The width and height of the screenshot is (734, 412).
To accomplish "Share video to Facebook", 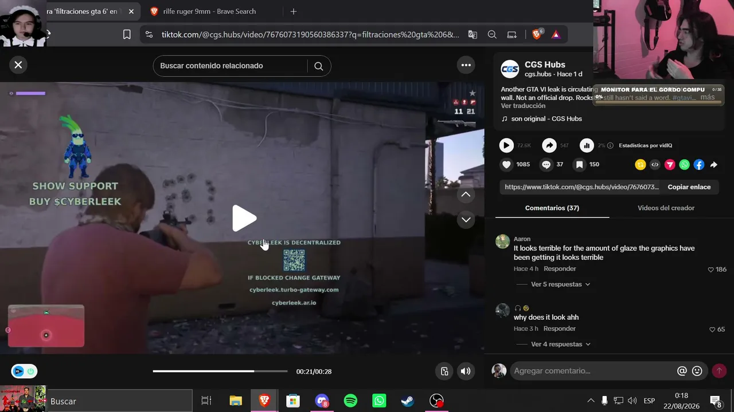I will click(699, 165).
